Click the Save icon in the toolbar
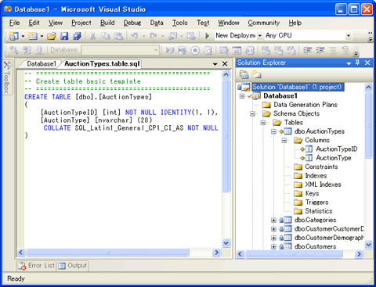 (64, 36)
